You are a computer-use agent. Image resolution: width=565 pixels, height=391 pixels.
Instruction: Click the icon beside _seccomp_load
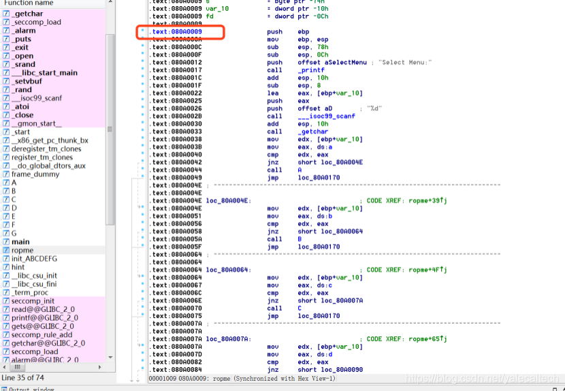[x=6, y=22]
